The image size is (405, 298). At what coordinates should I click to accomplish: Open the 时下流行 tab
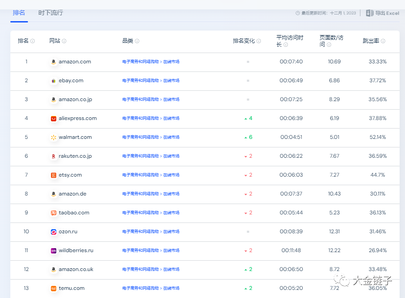click(50, 13)
